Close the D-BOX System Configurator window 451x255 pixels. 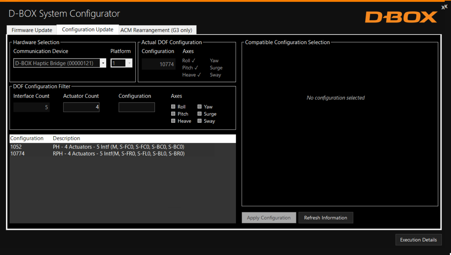[444, 7]
